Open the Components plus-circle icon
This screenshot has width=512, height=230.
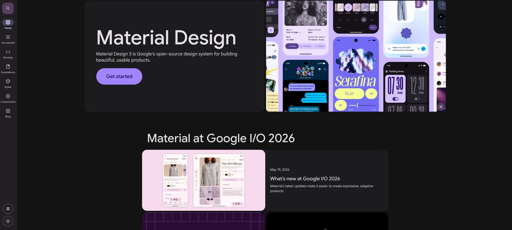point(8,96)
